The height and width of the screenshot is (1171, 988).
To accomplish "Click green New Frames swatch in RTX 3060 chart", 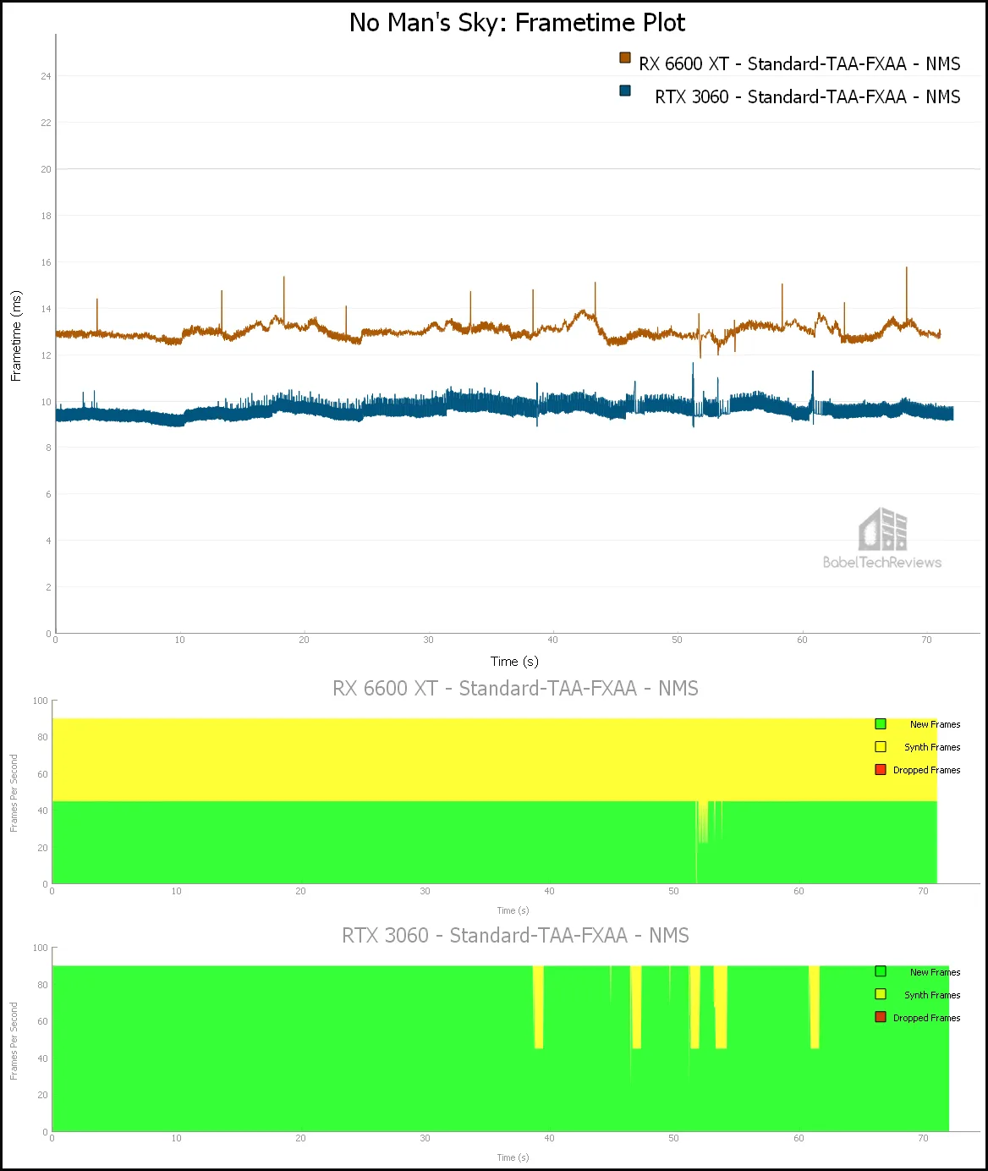I will (x=881, y=971).
